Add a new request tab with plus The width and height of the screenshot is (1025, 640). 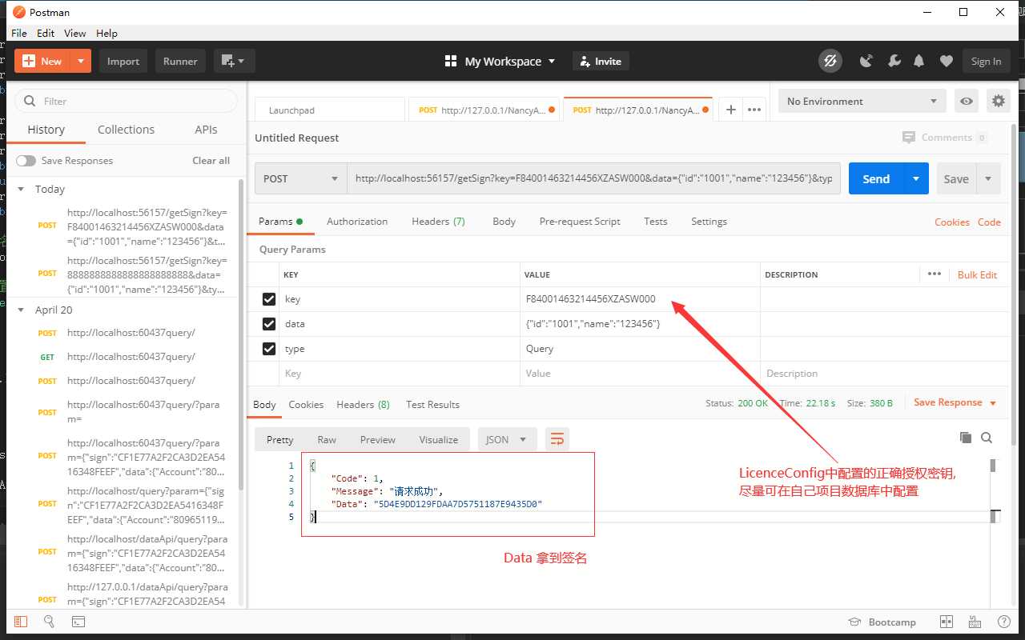pyautogui.click(x=730, y=110)
